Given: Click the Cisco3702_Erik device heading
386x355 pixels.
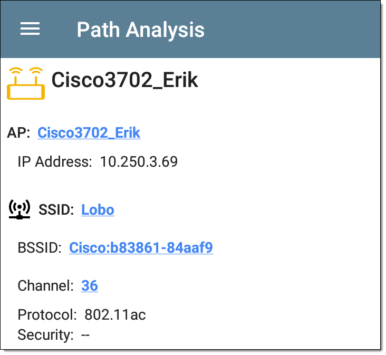Looking at the screenshot, I should [124, 80].
